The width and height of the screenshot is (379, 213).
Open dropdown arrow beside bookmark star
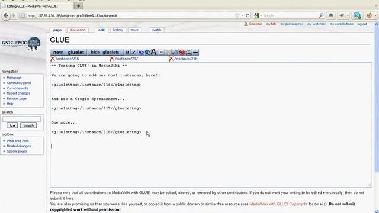242,16
